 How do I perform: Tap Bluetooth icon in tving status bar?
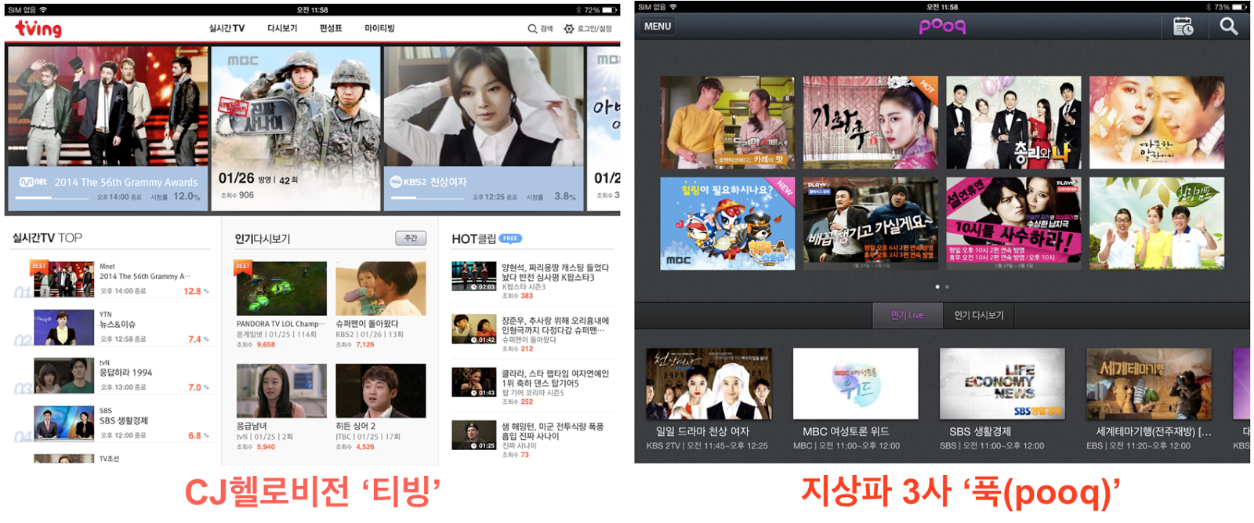578,9
